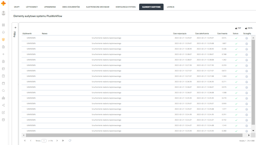Export audit table to EXCEL

pyautogui.click(x=248, y=28)
